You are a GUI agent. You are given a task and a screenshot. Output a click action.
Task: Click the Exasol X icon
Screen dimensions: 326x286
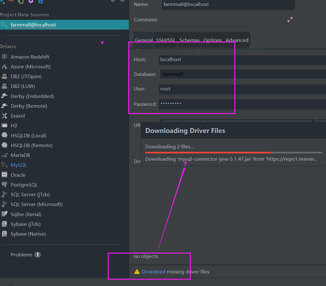[4, 116]
